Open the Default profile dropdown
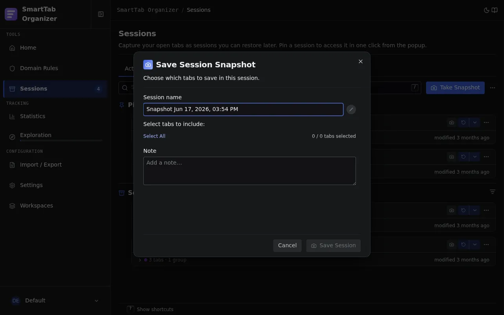 click(55, 300)
